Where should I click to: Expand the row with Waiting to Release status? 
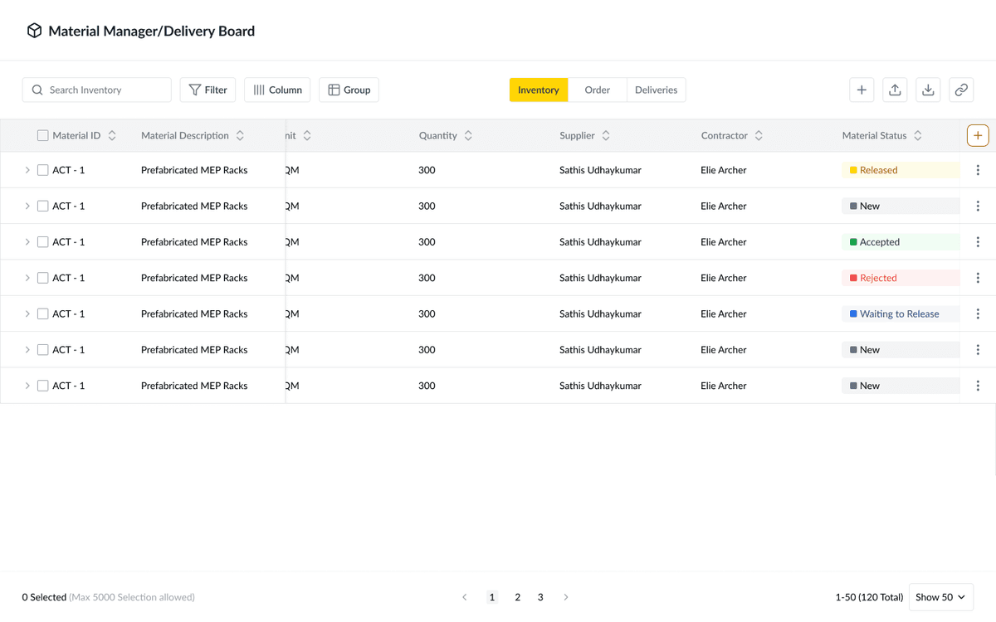click(27, 313)
